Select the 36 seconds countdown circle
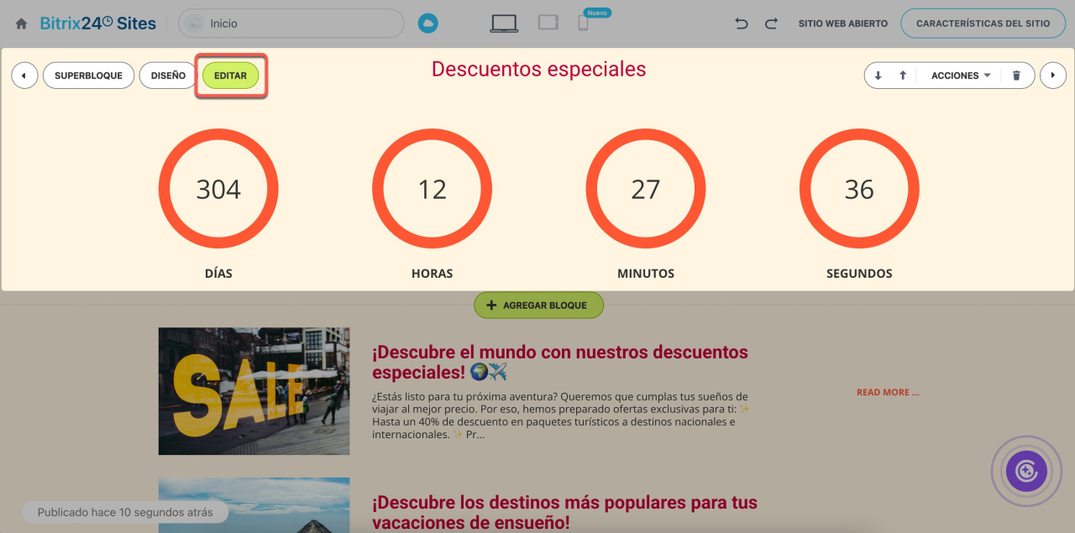 [x=859, y=190]
